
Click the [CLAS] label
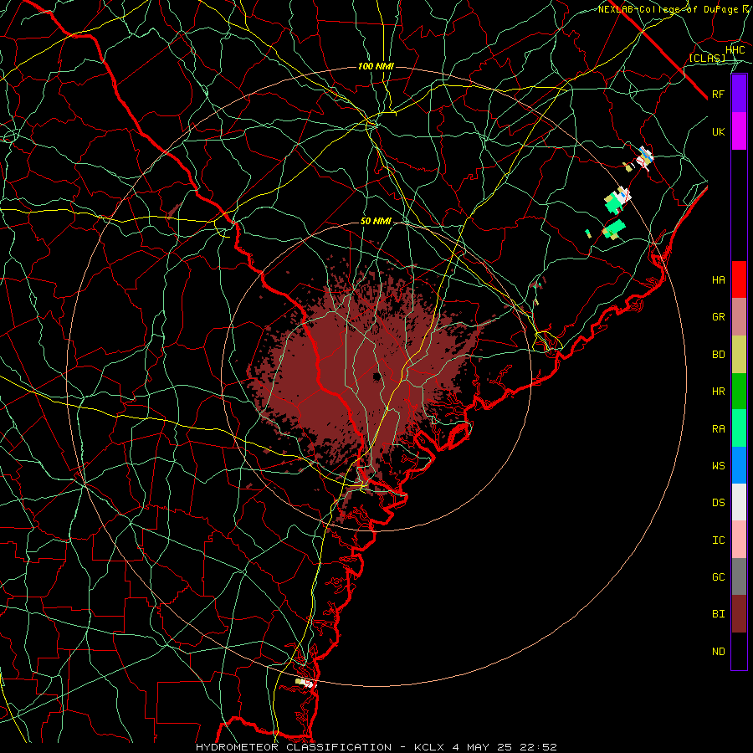[x=707, y=58]
